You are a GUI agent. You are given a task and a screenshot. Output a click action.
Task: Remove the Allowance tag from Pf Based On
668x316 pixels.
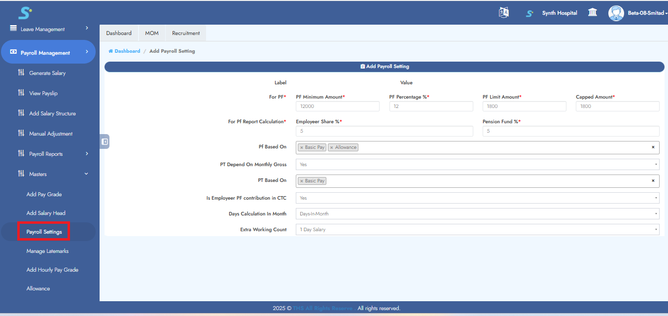pos(332,147)
